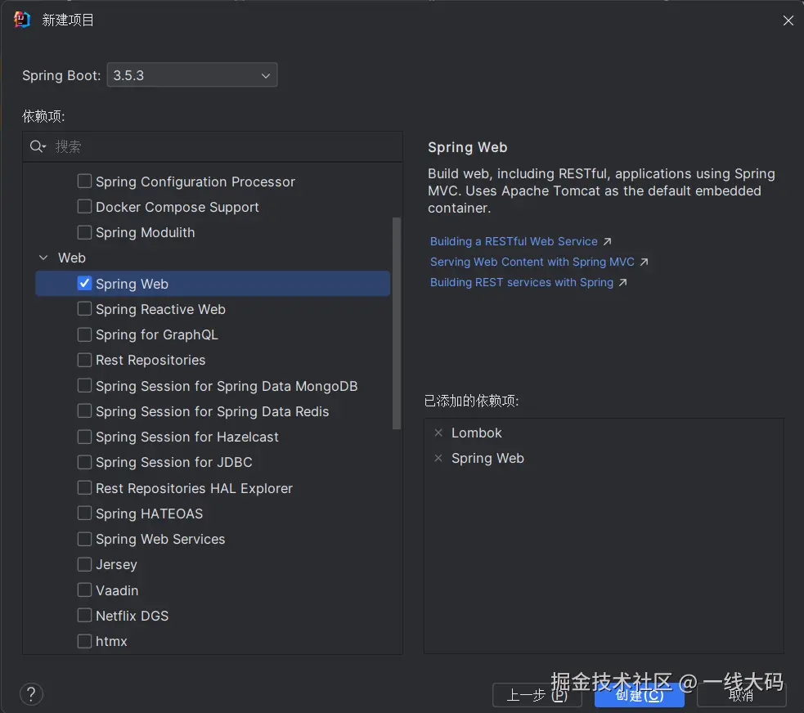Open search options arrow next to magnifier
The width and height of the screenshot is (804, 713).
coord(45,147)
